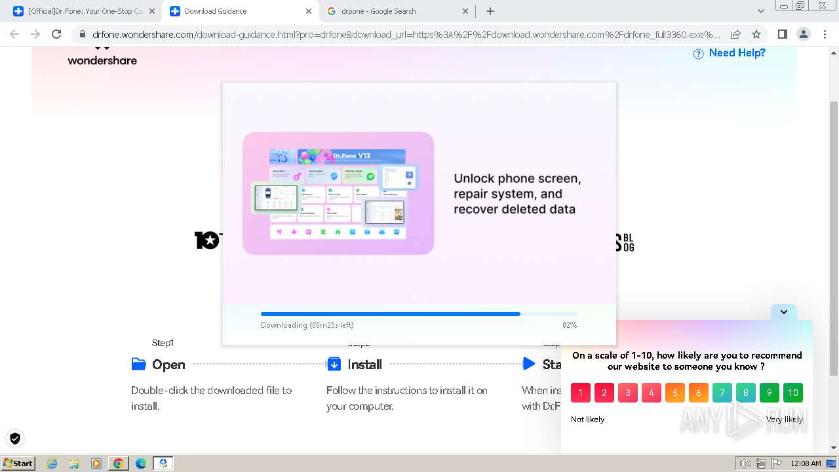Rate recommendation score 7

tap(722, 393)
